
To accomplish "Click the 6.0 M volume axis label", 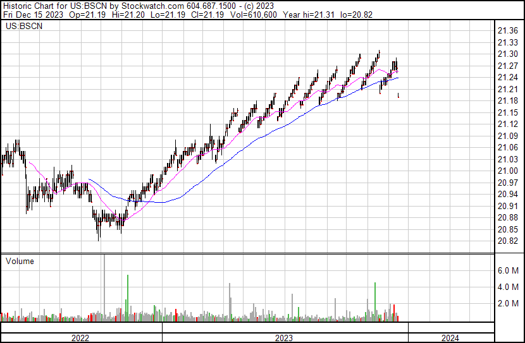I will pos(507,270).
